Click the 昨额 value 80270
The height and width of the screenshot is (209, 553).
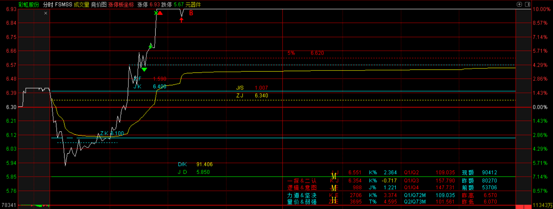click(489, 180)
